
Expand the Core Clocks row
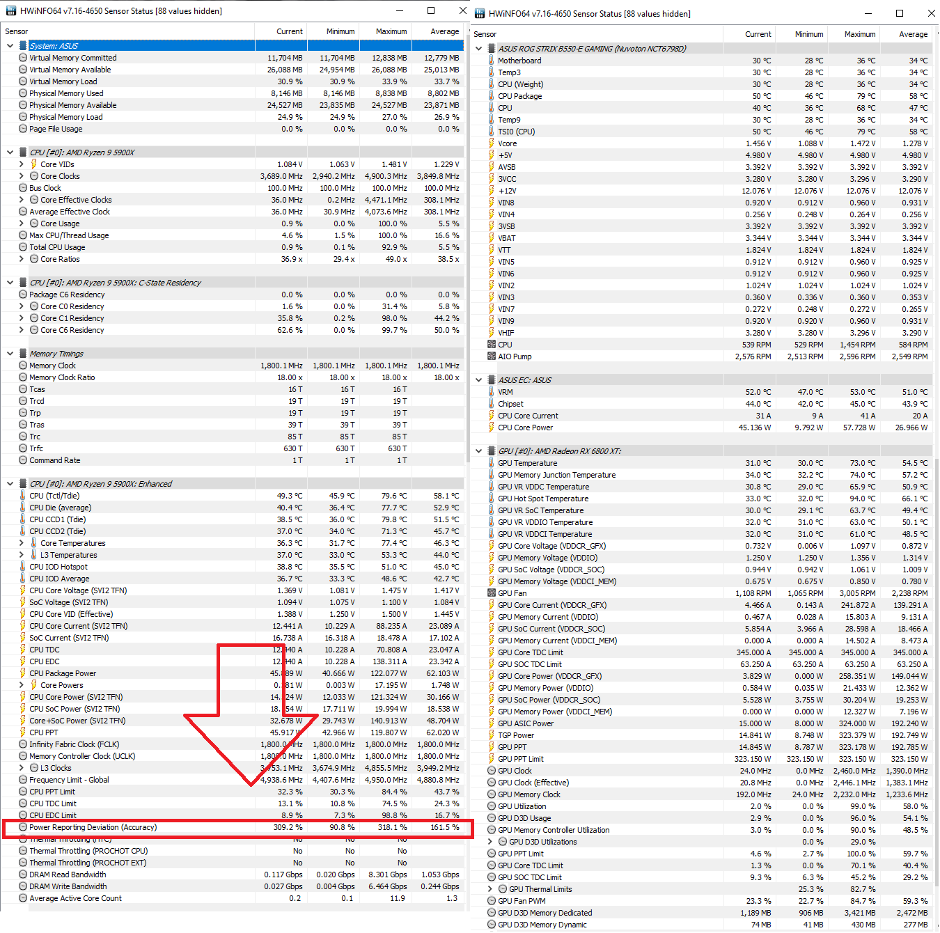pyautogui.click(x=21, y=176)
